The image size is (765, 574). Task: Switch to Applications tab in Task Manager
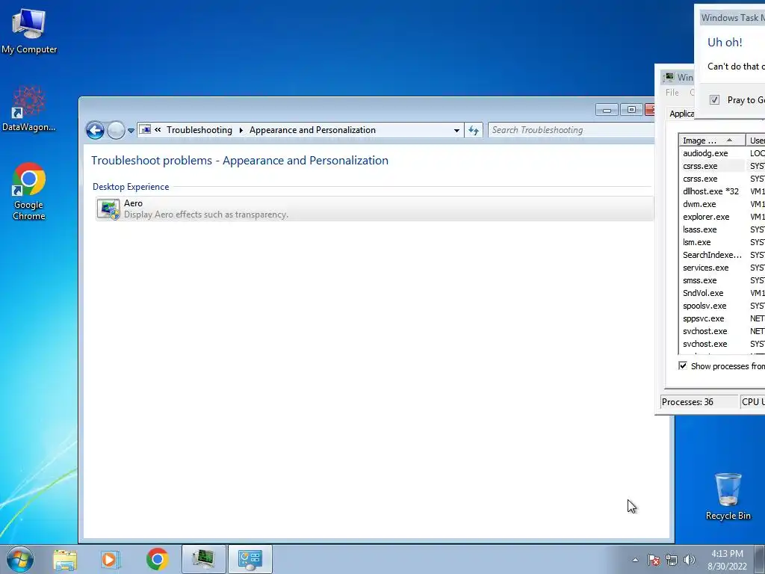tap(681, 114)
